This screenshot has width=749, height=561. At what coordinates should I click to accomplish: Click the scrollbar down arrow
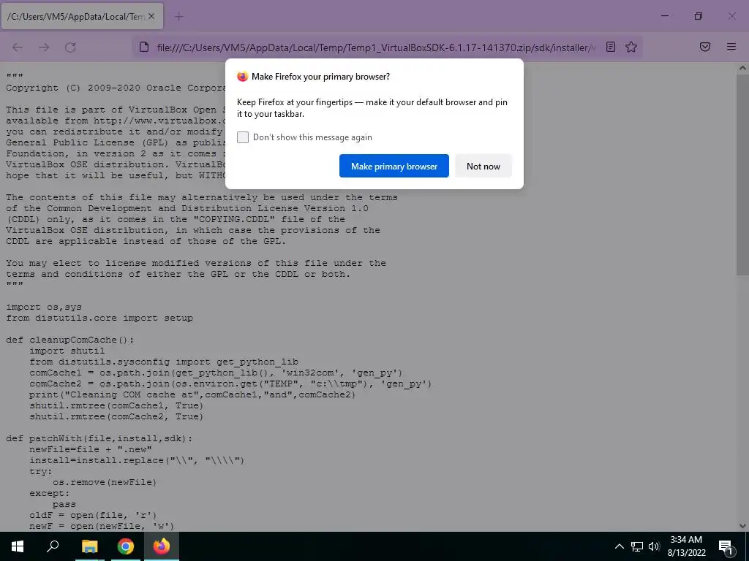tap(742, 526)
